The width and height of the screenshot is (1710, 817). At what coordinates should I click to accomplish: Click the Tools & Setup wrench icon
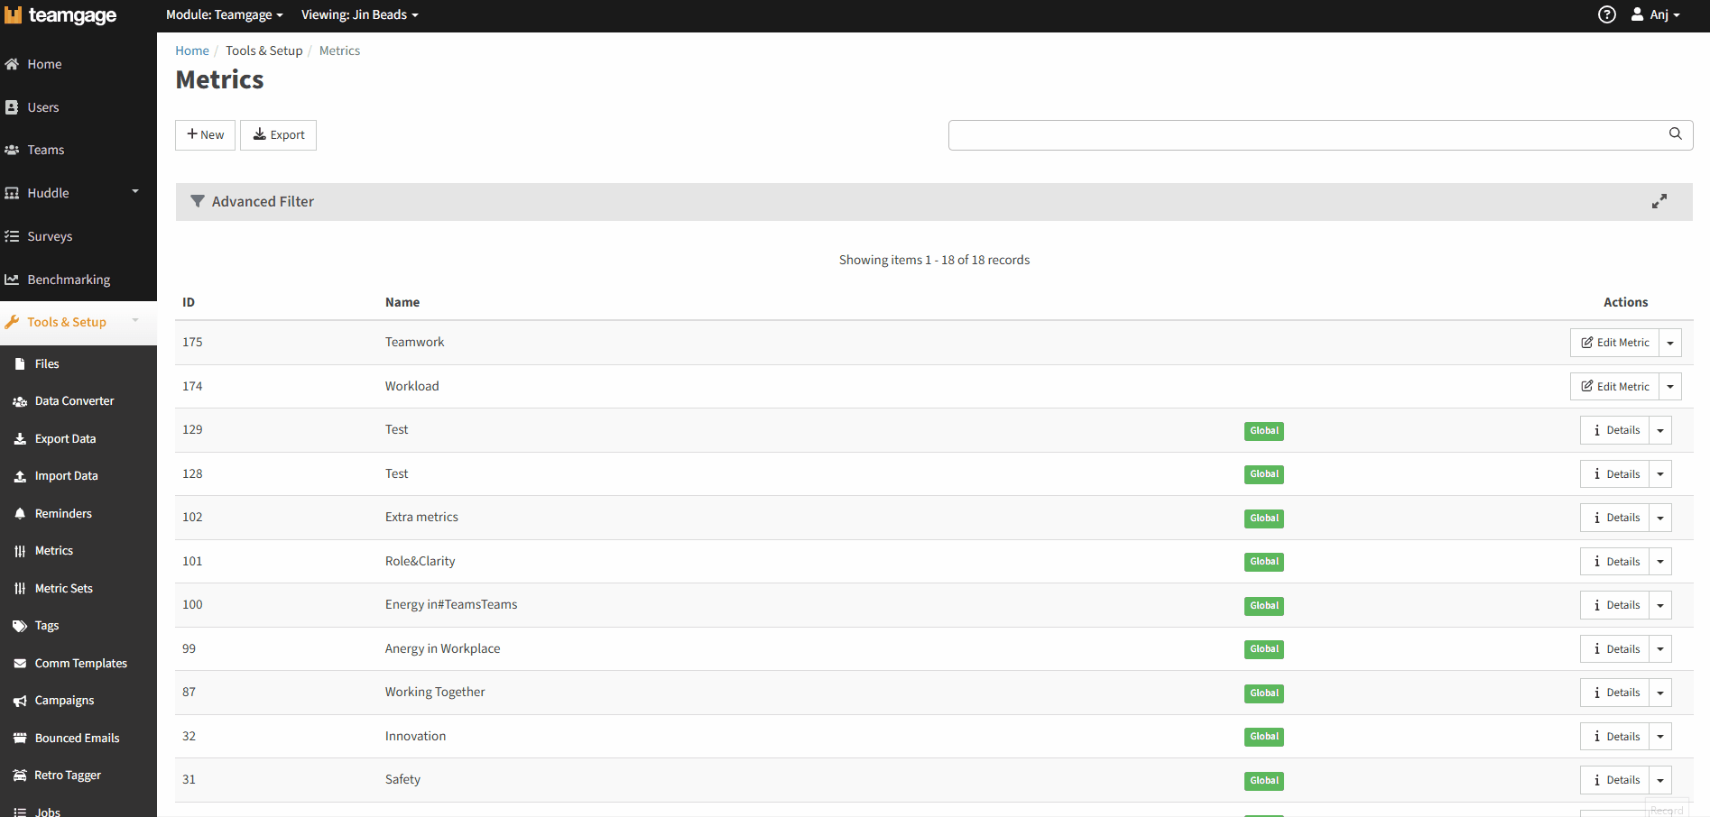12,322
